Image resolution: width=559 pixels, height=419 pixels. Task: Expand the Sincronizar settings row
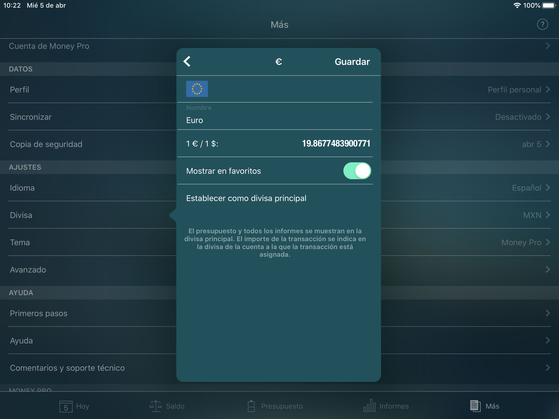(88, 117)
